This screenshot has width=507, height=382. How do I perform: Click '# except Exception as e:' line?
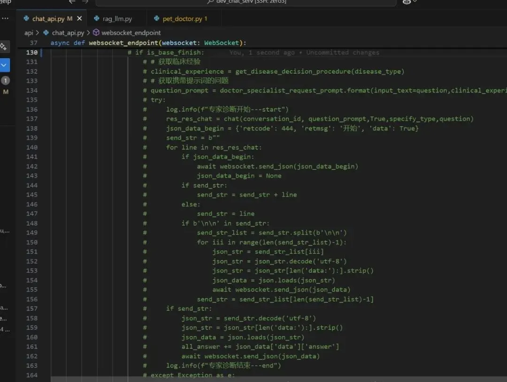189,375
